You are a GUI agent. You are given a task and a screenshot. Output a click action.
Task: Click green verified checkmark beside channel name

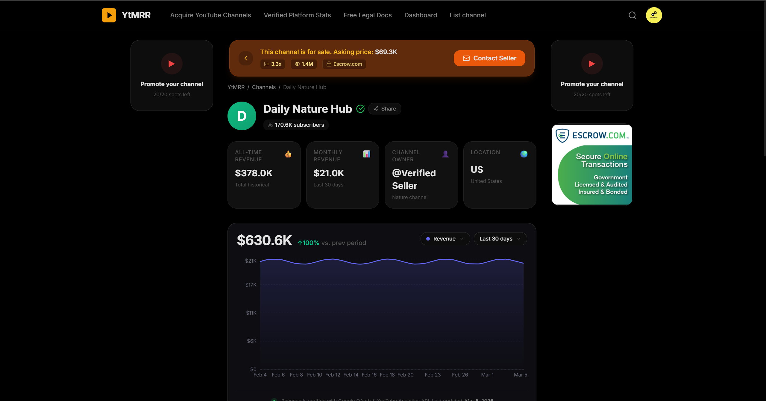click(360, 109)
